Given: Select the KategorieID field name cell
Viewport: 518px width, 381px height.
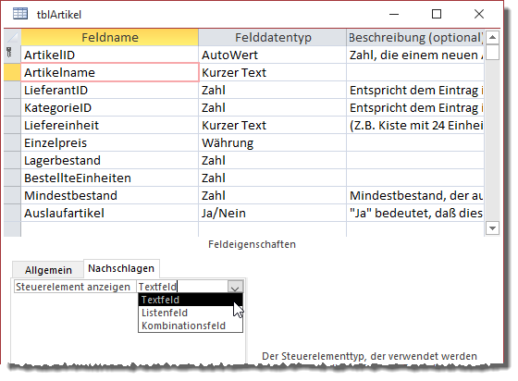Looking at the screenshot, I should (x=110, y=107).
